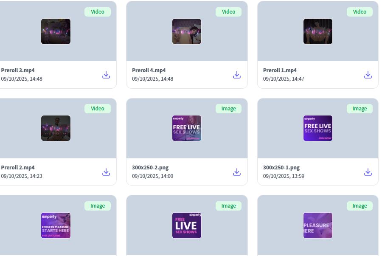This screenshot has height=256, width=382.
Task: Download the Preroll 4.mp4 file
Action: tap(237, 75)
